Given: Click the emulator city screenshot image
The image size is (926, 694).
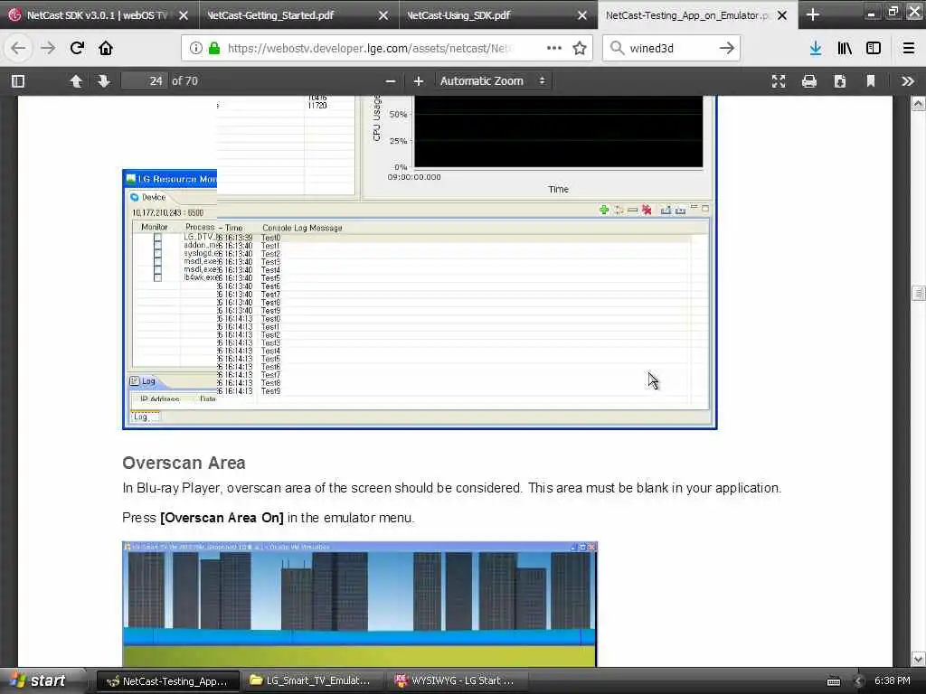Looking at the screenshot, I should pyautogui.click(x=360, y=605).
